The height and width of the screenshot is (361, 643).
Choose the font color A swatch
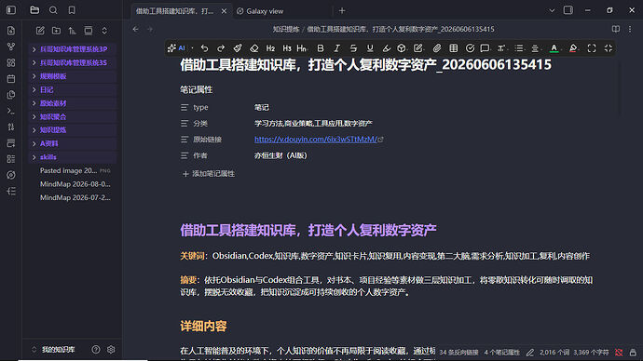coord(554,48)
